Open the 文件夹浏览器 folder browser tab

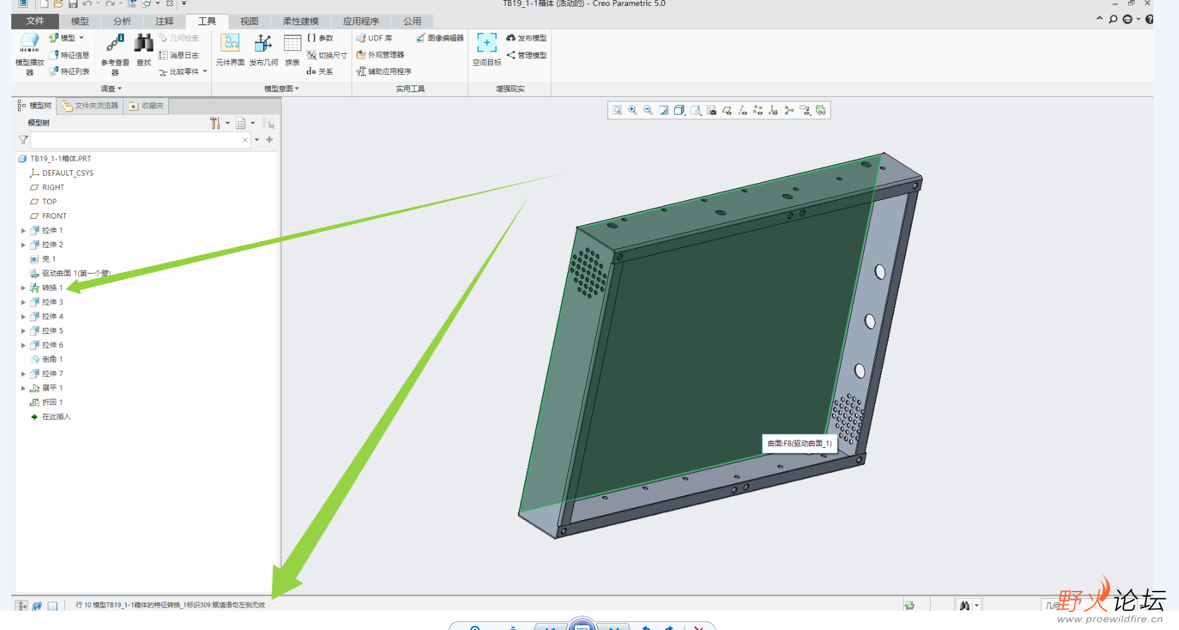click(x=91, y=106)
